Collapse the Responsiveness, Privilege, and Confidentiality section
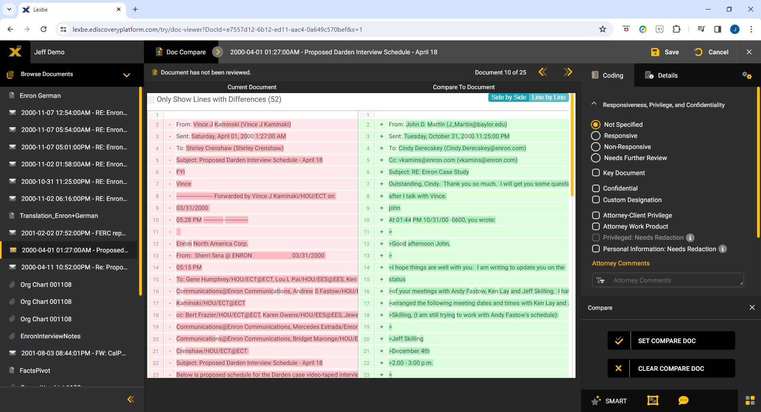This screenshot has height=412, width=761. click(593, 103)
